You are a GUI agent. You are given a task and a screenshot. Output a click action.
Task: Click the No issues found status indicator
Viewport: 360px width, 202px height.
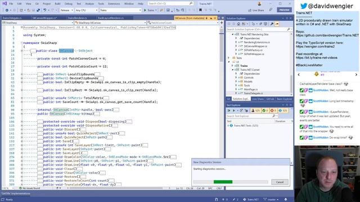[30, 188]
